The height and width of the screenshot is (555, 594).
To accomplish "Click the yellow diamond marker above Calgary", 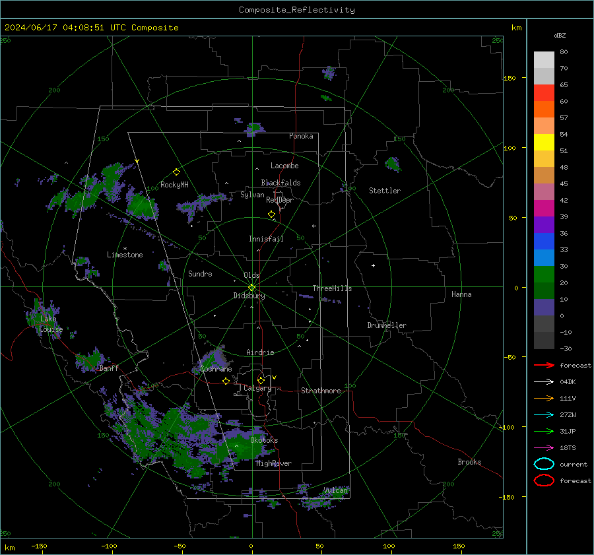I will (261, 380).
